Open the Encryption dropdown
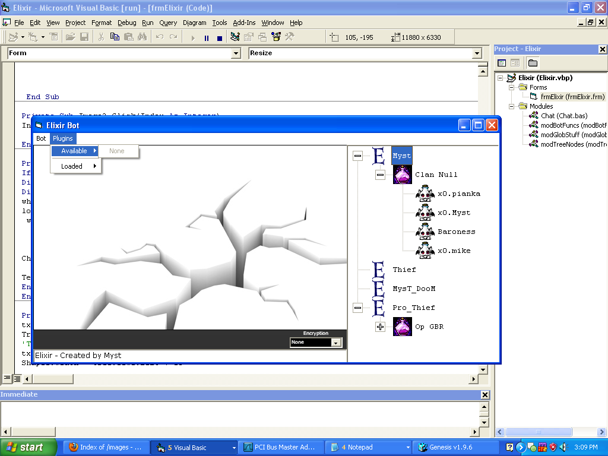Screen dimensions: 608x456 pos(336,343)
